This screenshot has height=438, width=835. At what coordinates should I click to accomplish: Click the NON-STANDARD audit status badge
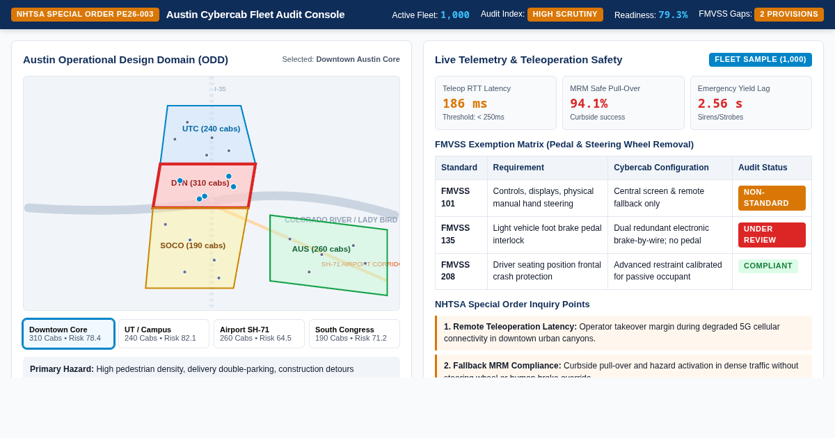click(772, 198)
